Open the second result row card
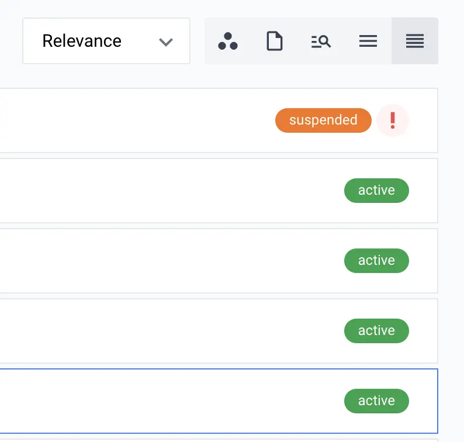Screen dimensions: 464x442 (x=219, y=191)
